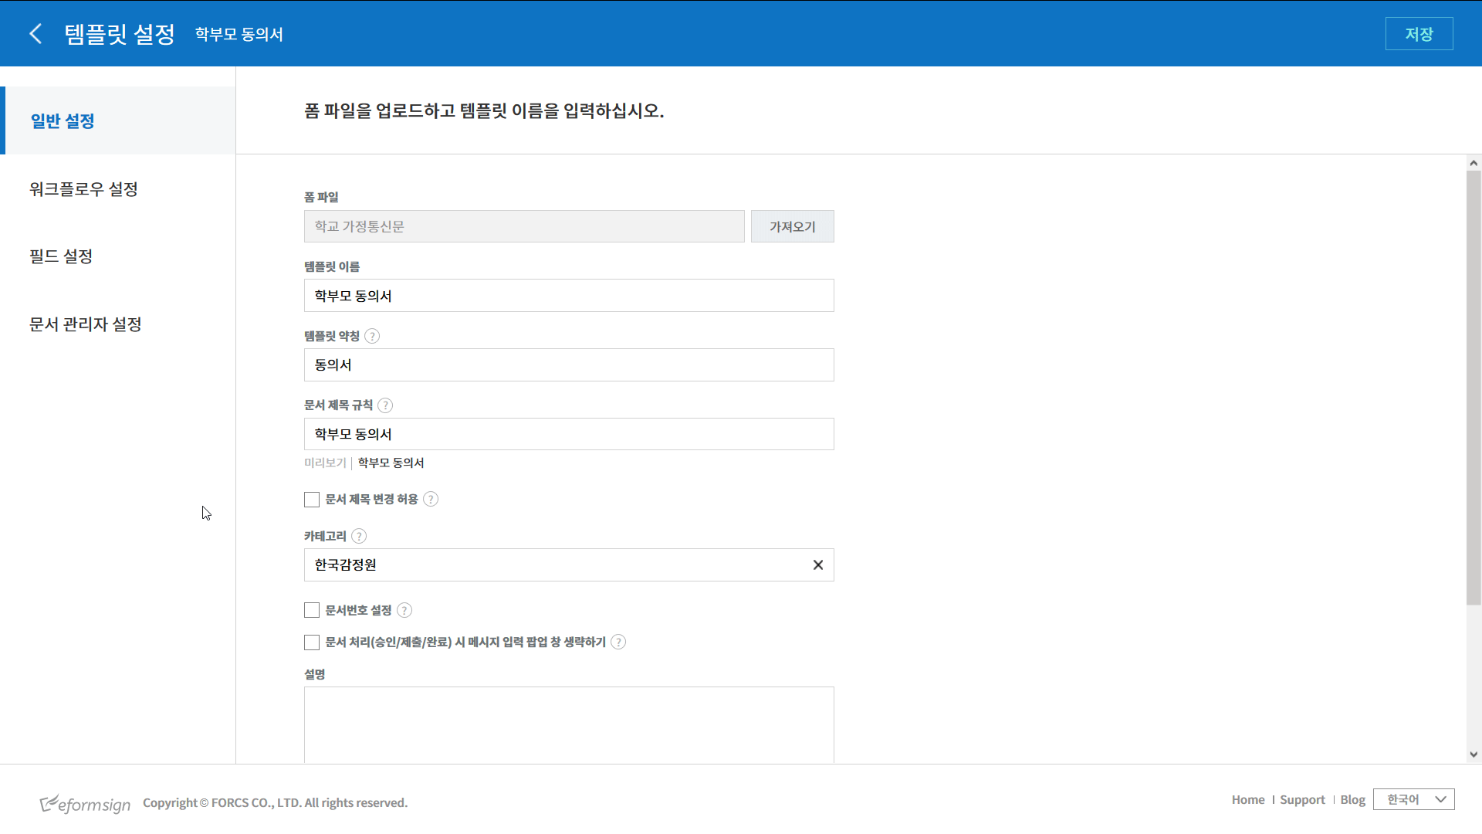Open help for 메시지 입력 팝업 생략
The image size is (1482, 834).
pyautogui.click(x=618, y=642)
